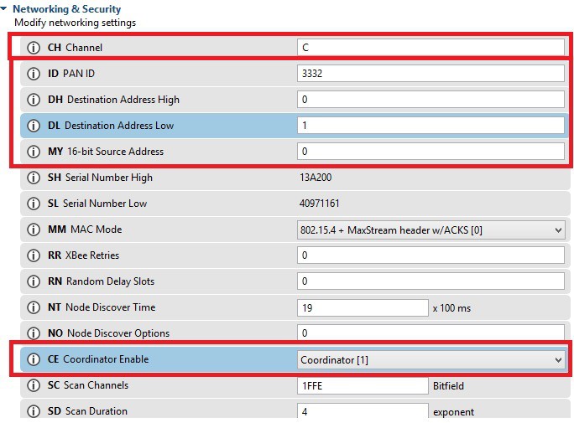Screen dimensions: 574x423
Task: Click info icon beside CE Coordinator Enable
Action: coord(34,359)
